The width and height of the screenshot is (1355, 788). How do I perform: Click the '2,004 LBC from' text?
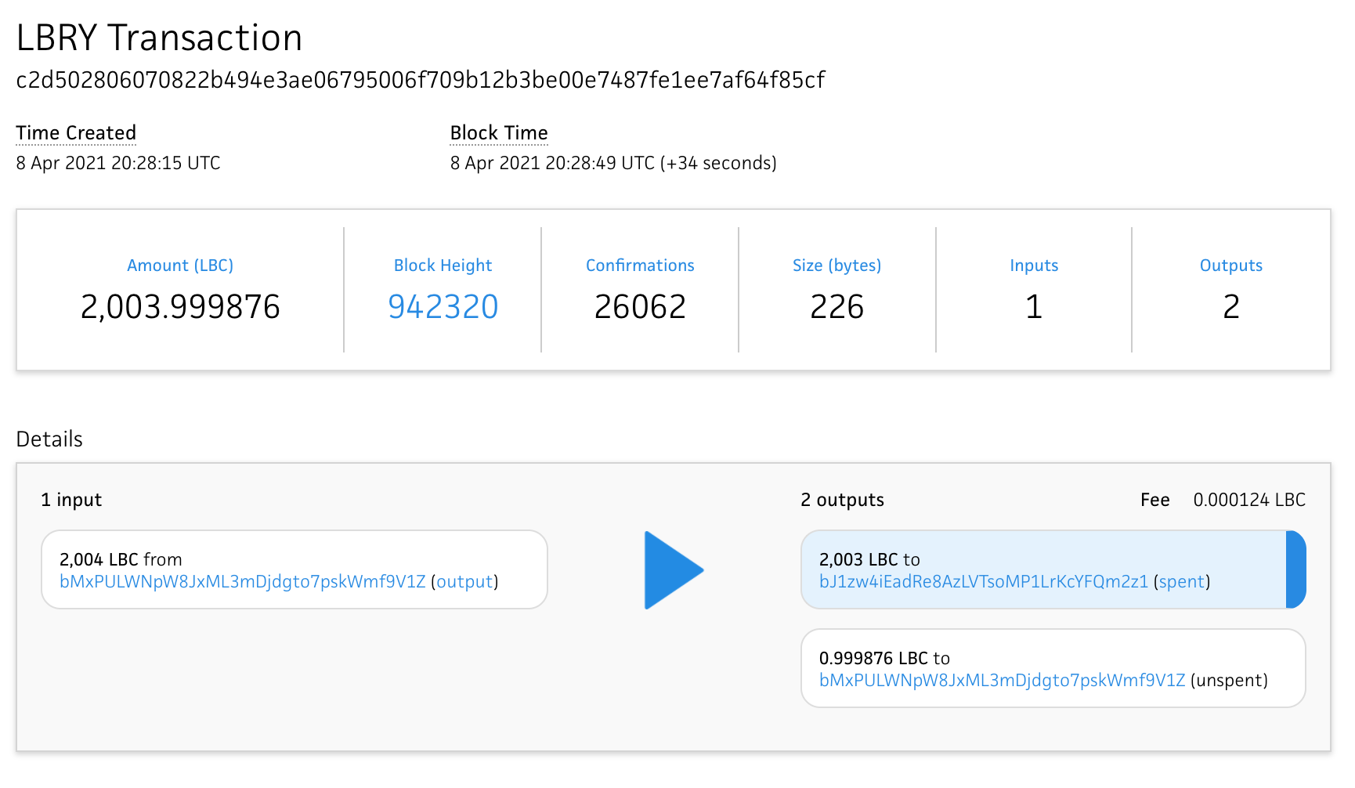(121, 560)
